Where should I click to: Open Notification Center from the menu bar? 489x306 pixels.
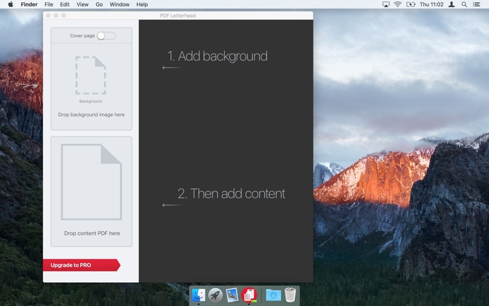(477, 4)
